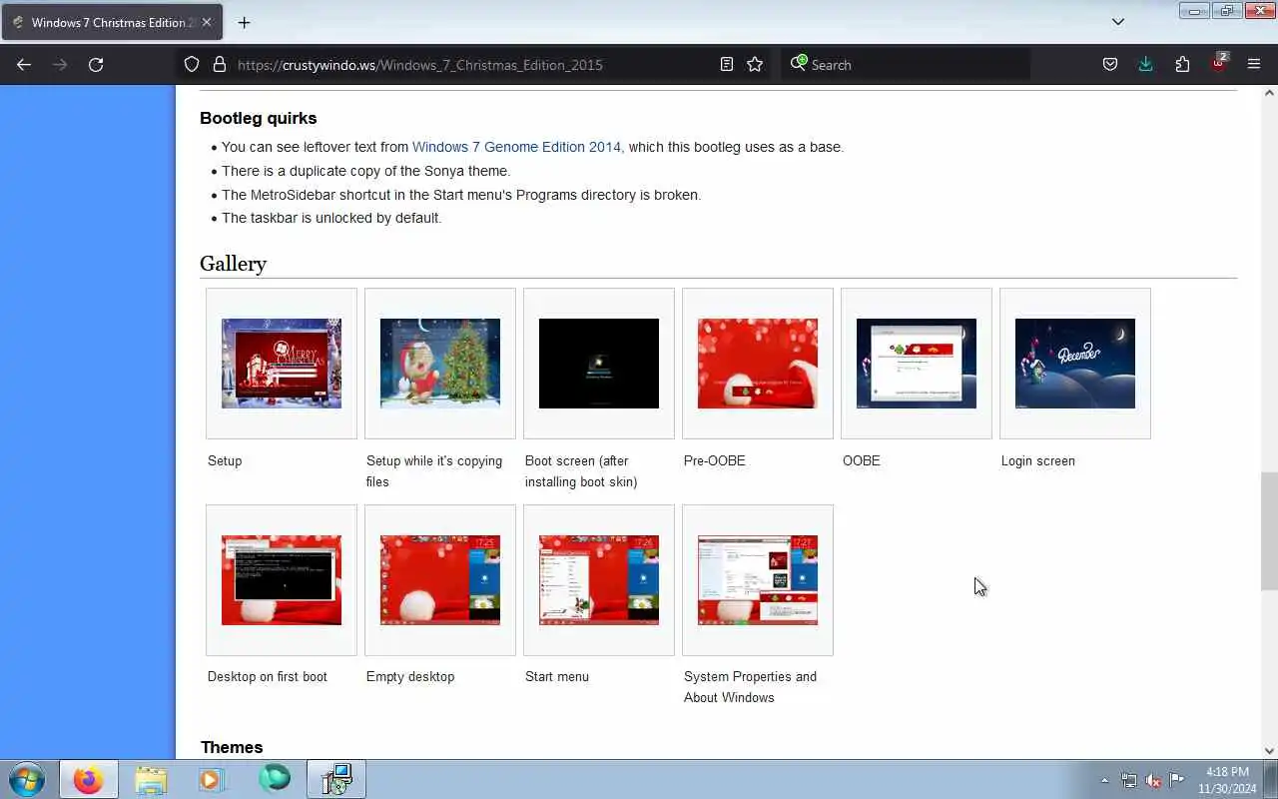Click the duplicate Sonya theme bullet text
Viewport: 1278px width, 799px height.
coord(365,171)
